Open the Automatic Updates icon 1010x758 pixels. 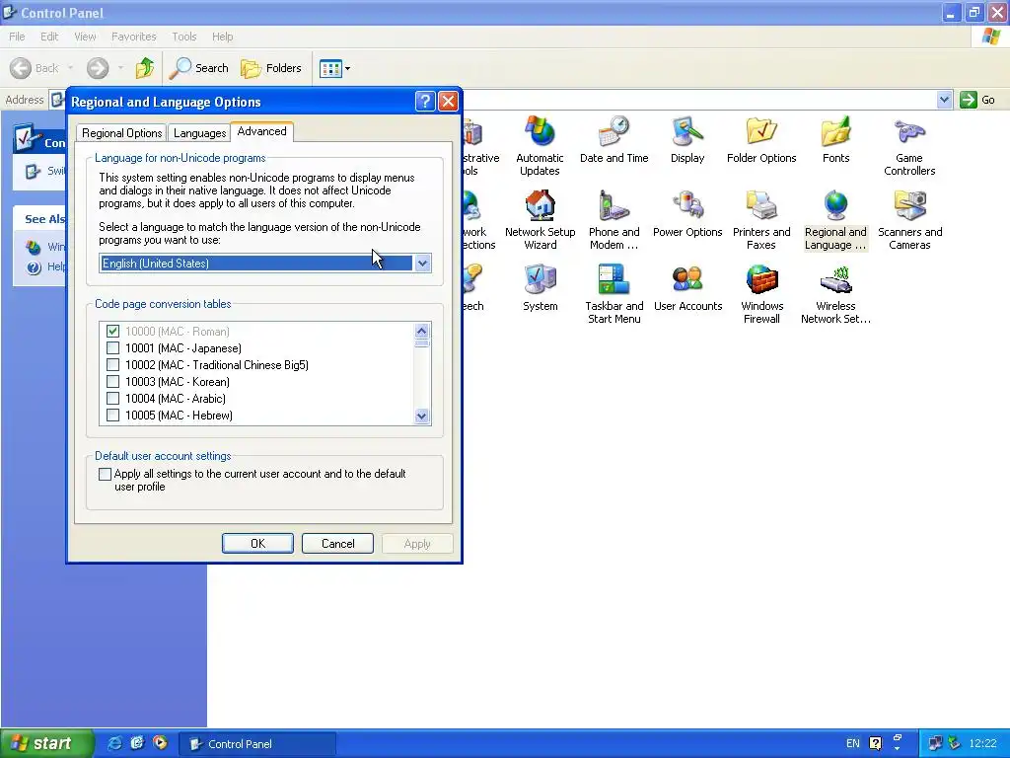click(x=540, y=145)
